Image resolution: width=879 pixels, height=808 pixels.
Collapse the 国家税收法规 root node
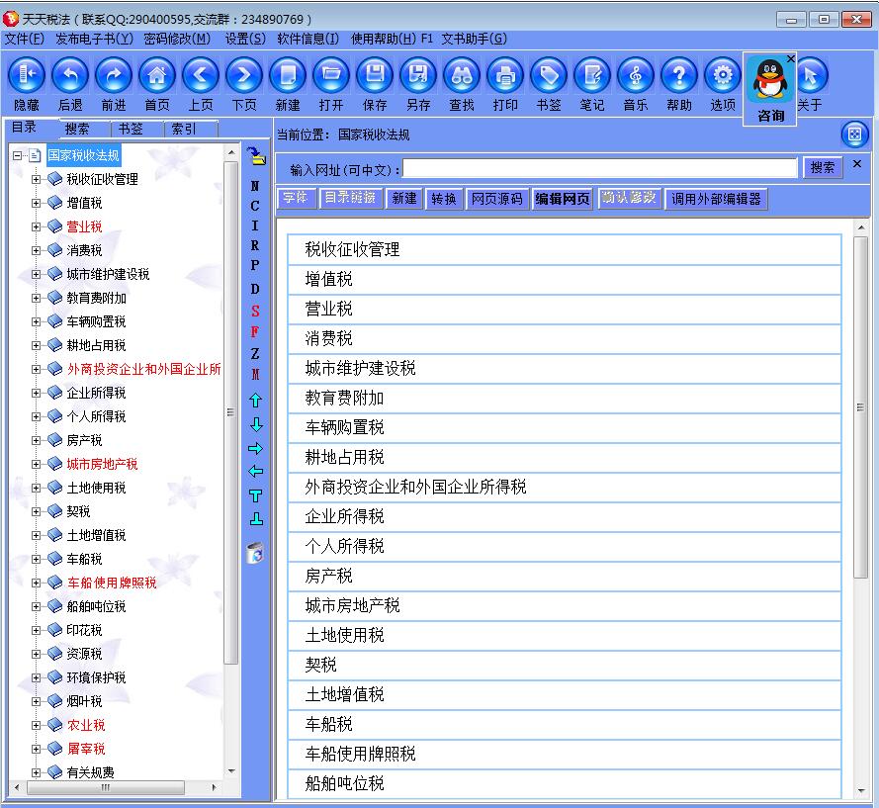pyautogui.click(x=18, y=155)
